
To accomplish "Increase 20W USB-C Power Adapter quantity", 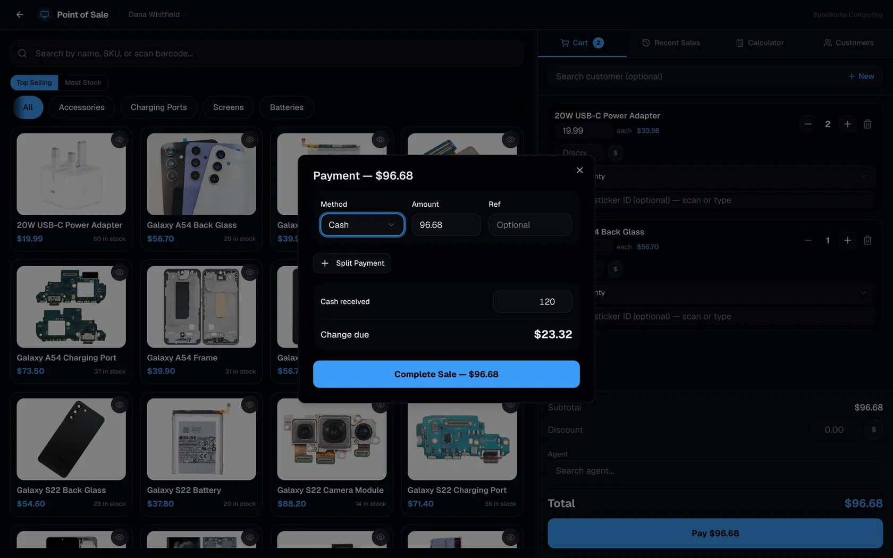I will click(847, 124).
